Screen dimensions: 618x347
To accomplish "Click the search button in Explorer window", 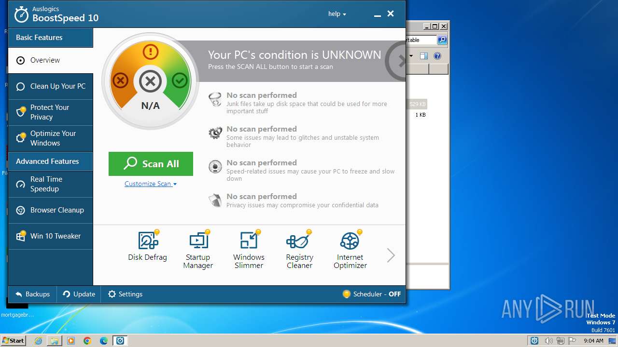I will [x=442, y=40].
